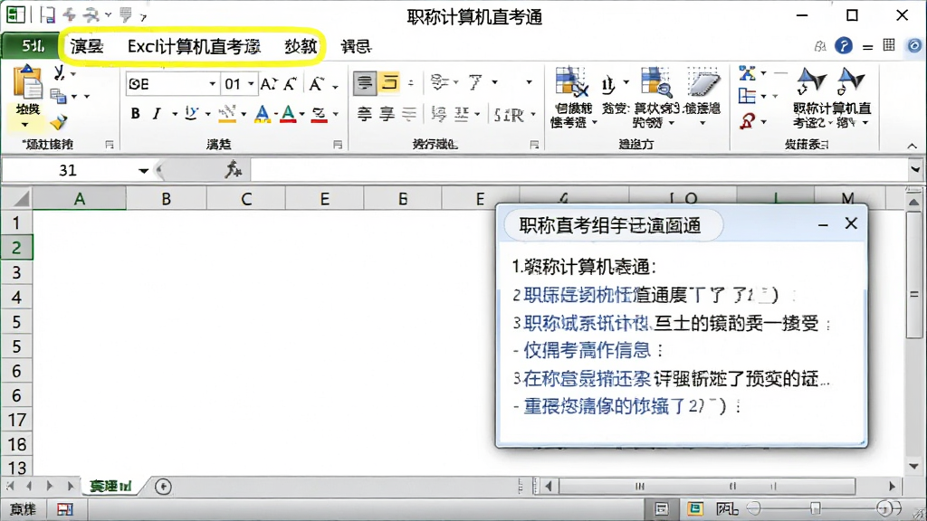Screen dimensions: 927x521
Task: Switch to Page Layout view in status bar
Action: click(x=695, y=508)
